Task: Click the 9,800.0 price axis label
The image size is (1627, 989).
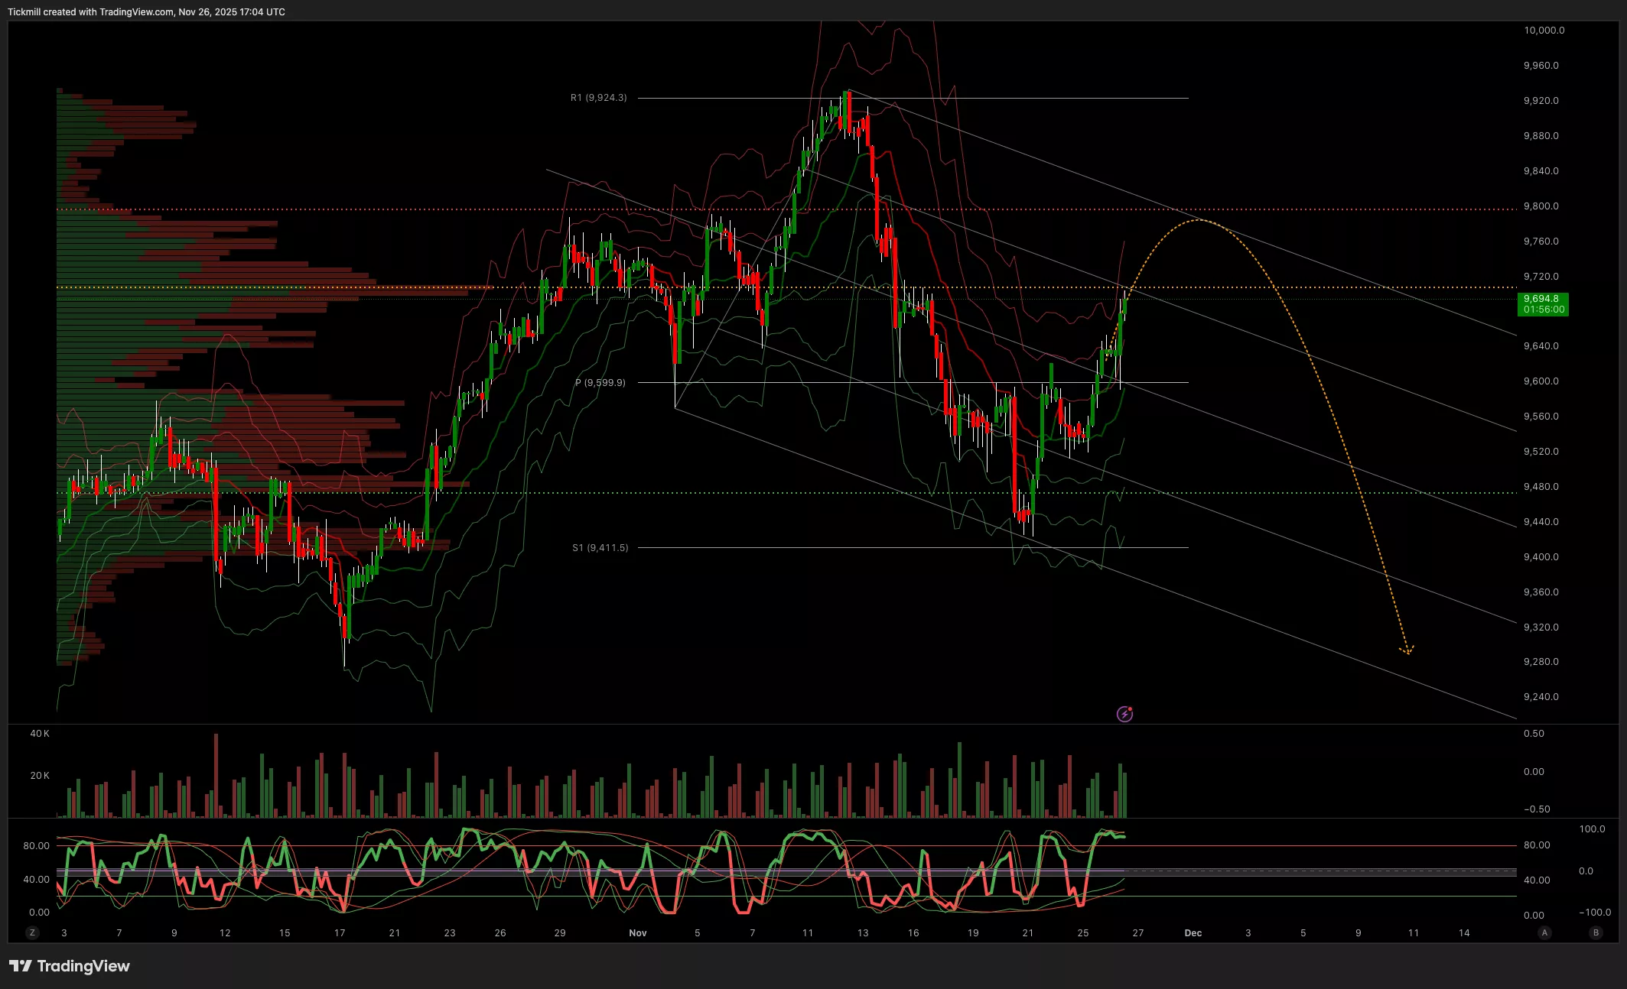Action: 1541,206
